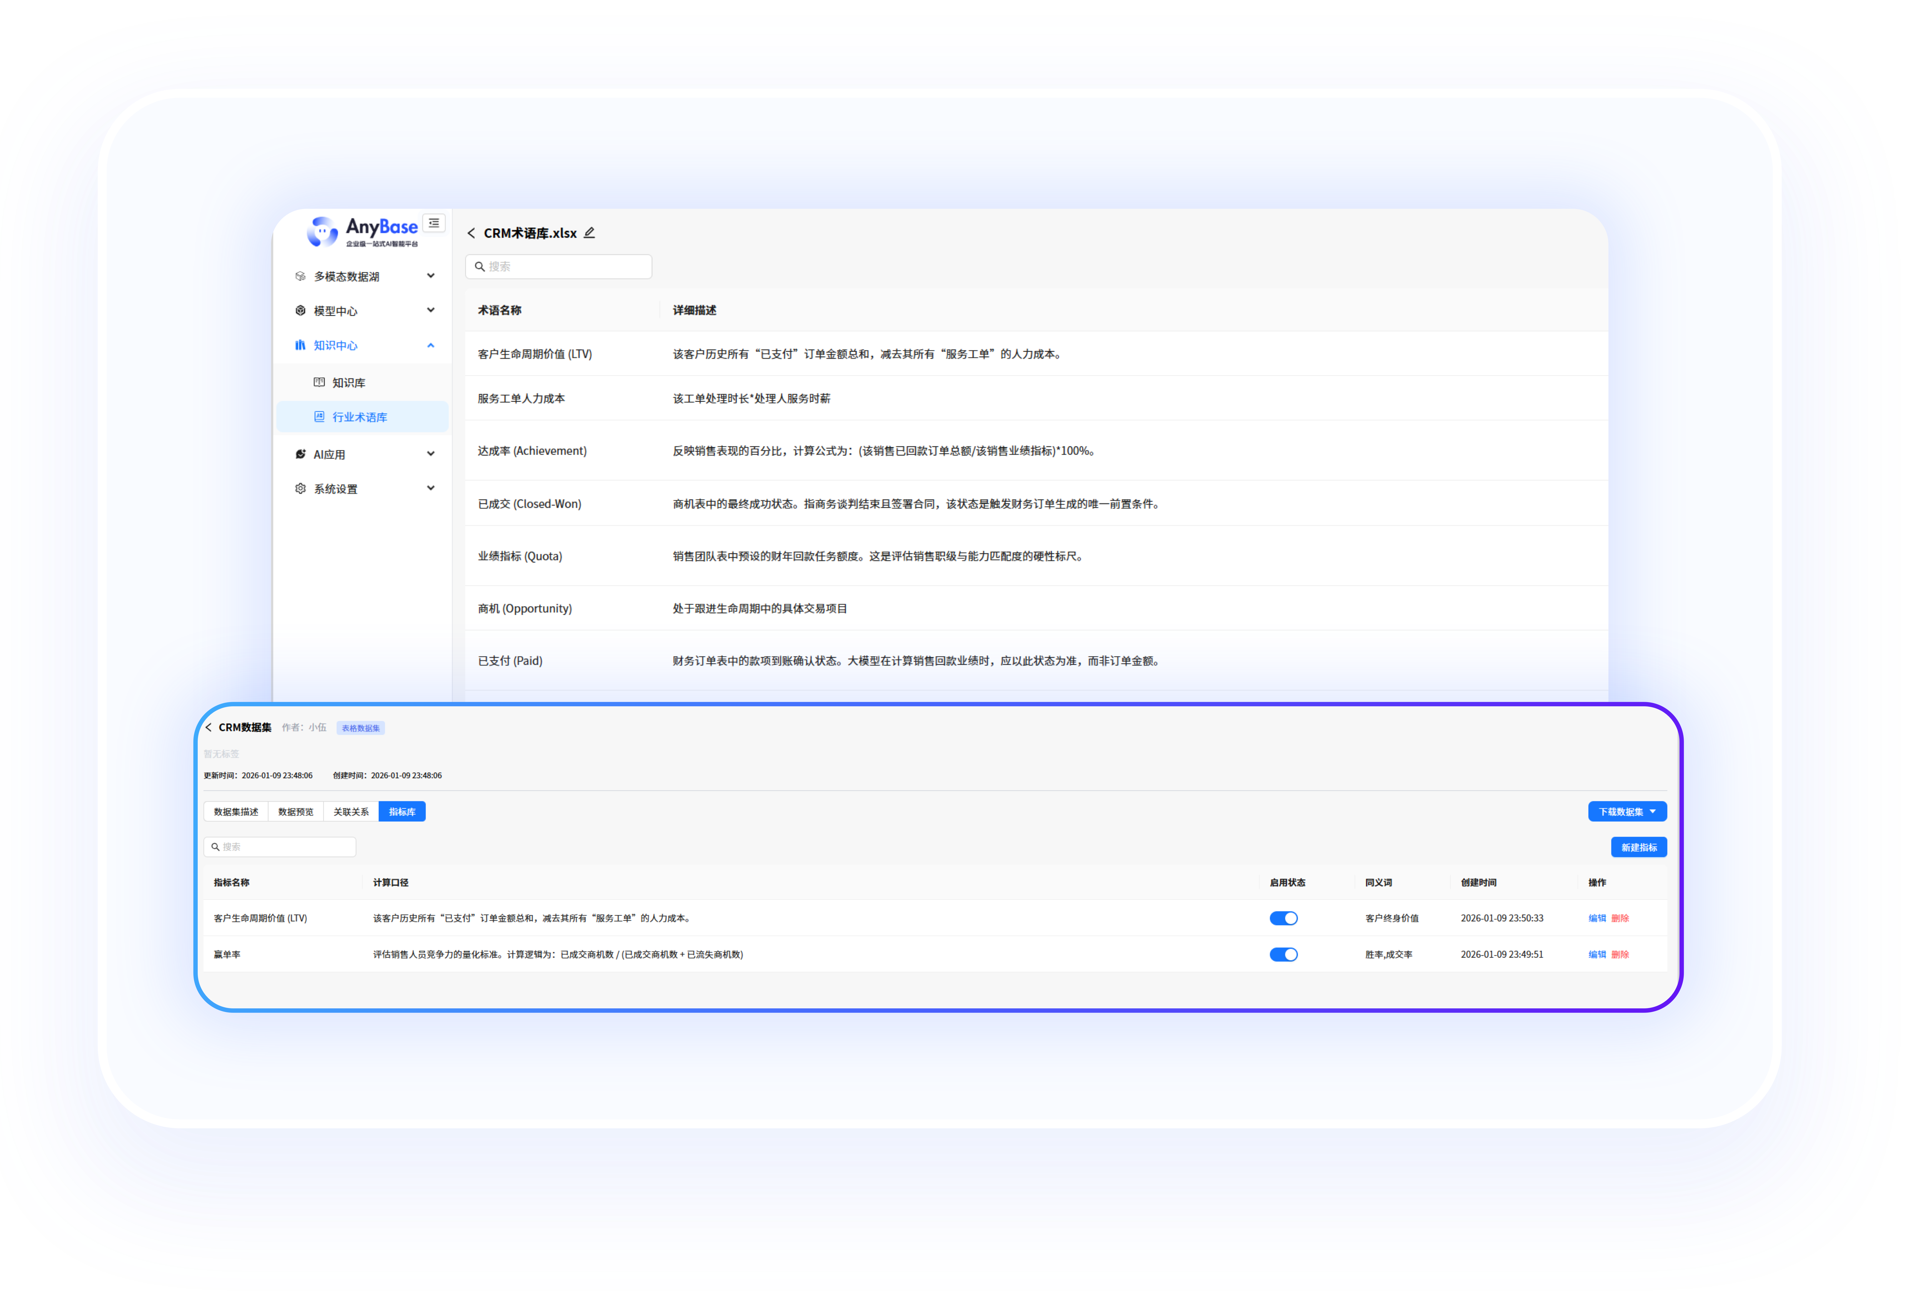Open the 关联关系 tab
The width and height of the screenshot is (1915, 1306).
click(x=351, y=812)
